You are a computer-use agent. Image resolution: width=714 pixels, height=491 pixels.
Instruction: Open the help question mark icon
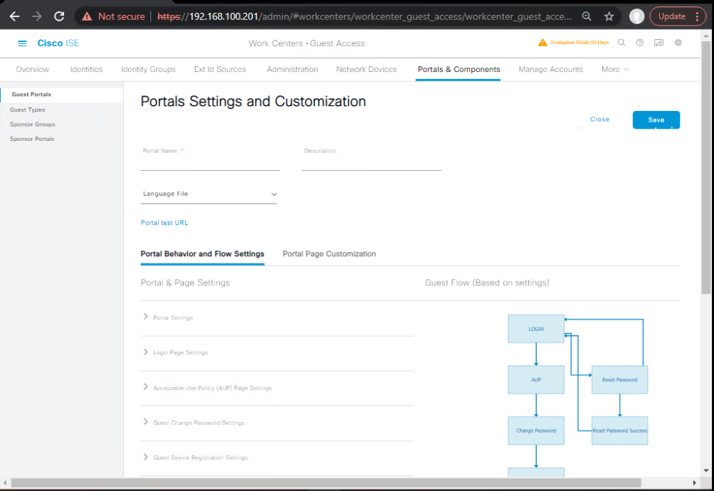[640, 43]
